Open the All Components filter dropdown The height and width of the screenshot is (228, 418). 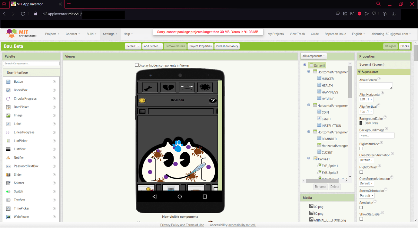[x=313, y=56]
